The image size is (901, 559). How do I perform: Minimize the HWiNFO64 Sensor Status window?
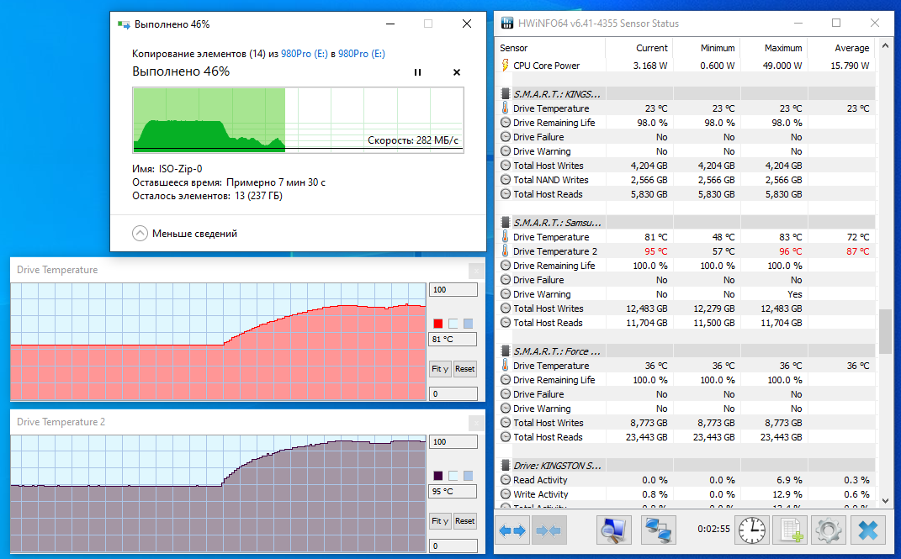(798, 23)
